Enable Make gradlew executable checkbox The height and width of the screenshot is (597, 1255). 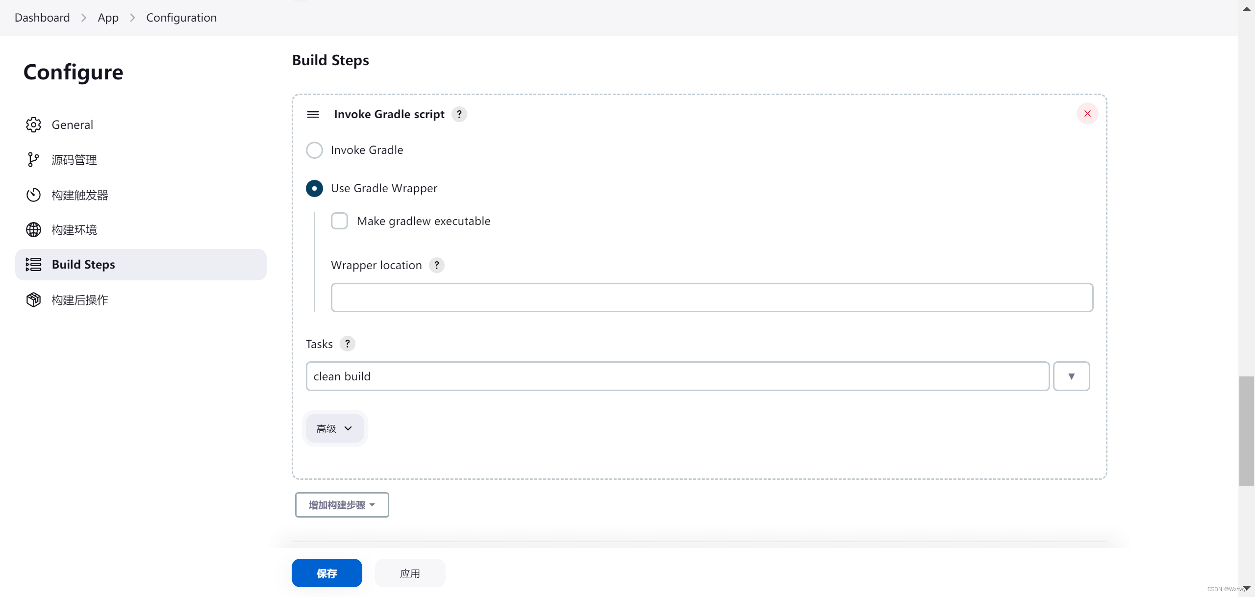(x=339, y=221)
